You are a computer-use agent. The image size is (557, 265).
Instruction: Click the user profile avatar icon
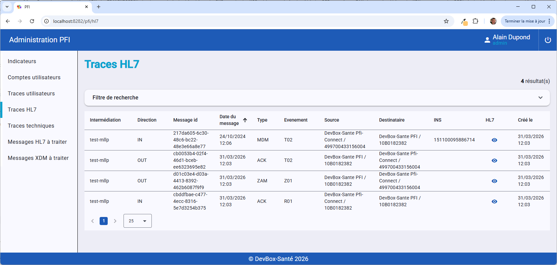click(493, 21)
